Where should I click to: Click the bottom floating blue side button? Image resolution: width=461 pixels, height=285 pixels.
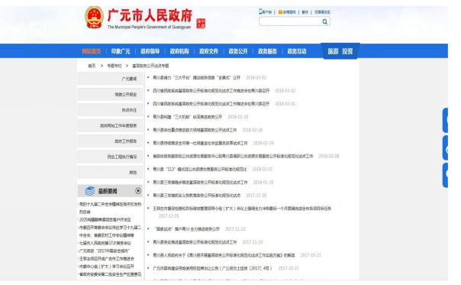[445, 175]
